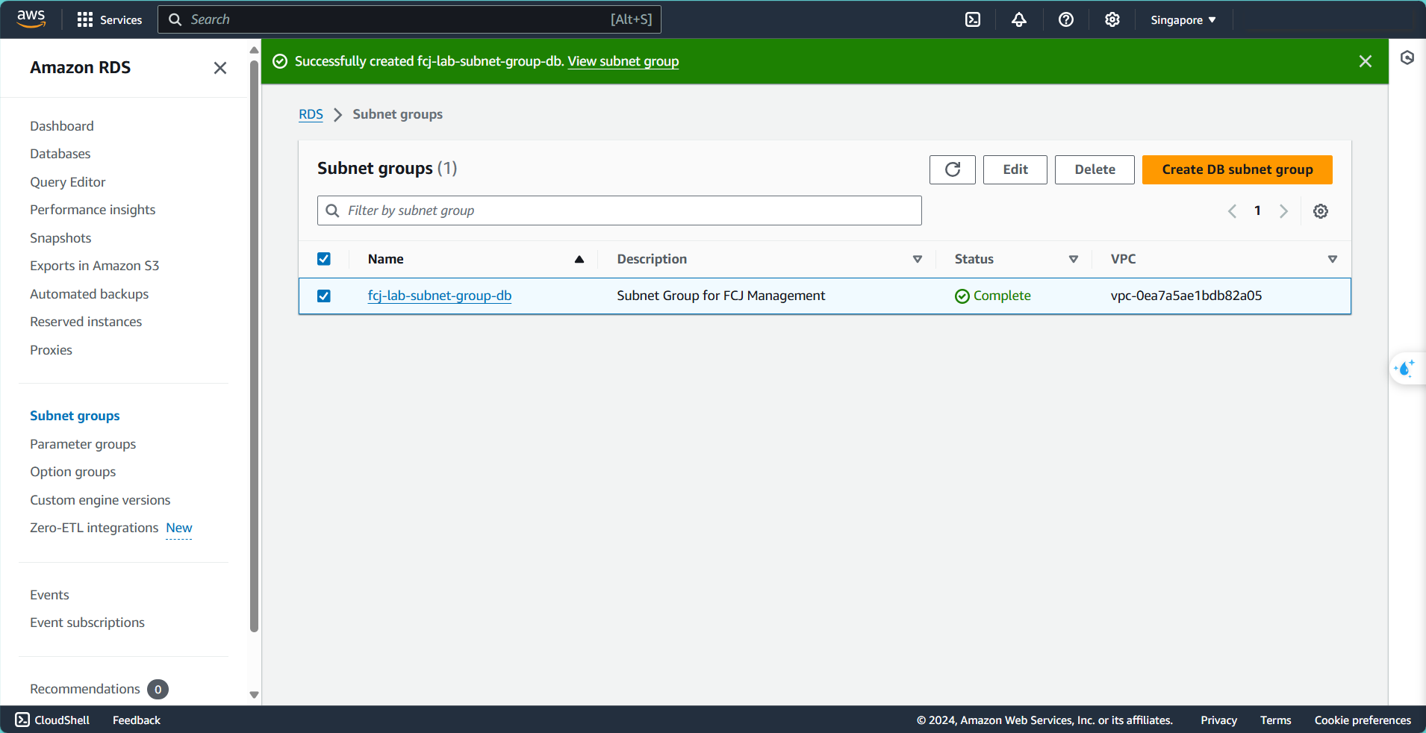Click the page number 1 indicator
The height and width of the screenshot is (733, 1426).
(1257, 211)
